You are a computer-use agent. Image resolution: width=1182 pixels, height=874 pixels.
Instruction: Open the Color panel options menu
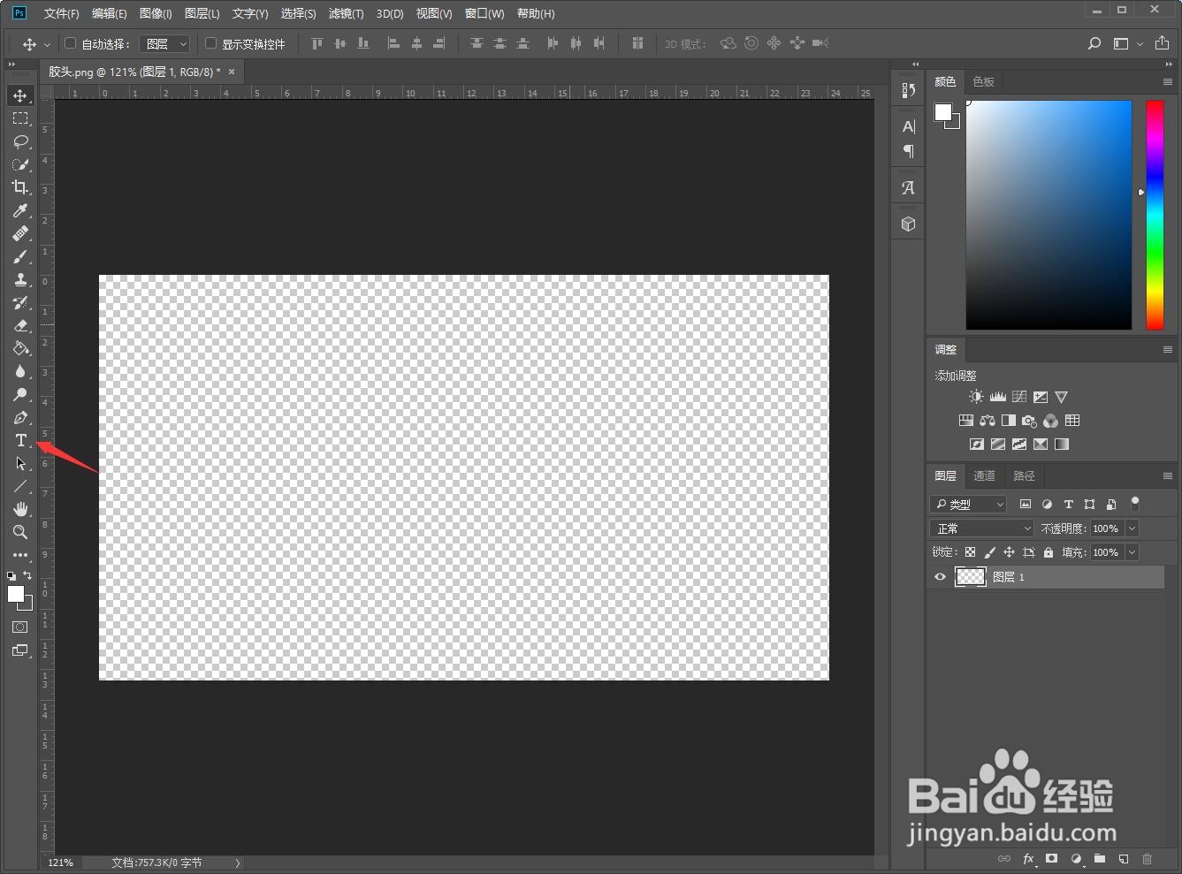(x=1167, y=81)
